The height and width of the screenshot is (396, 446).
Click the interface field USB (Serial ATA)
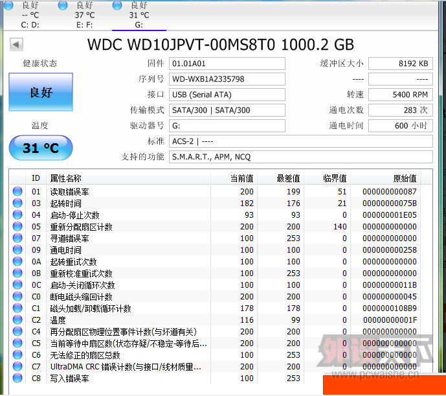tap(227, 95)
